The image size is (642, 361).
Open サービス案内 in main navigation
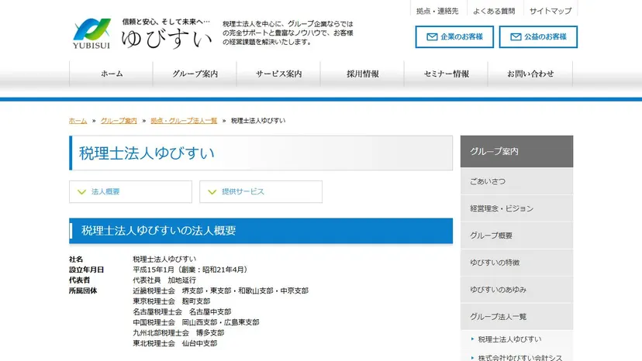[x=278, y=74]
